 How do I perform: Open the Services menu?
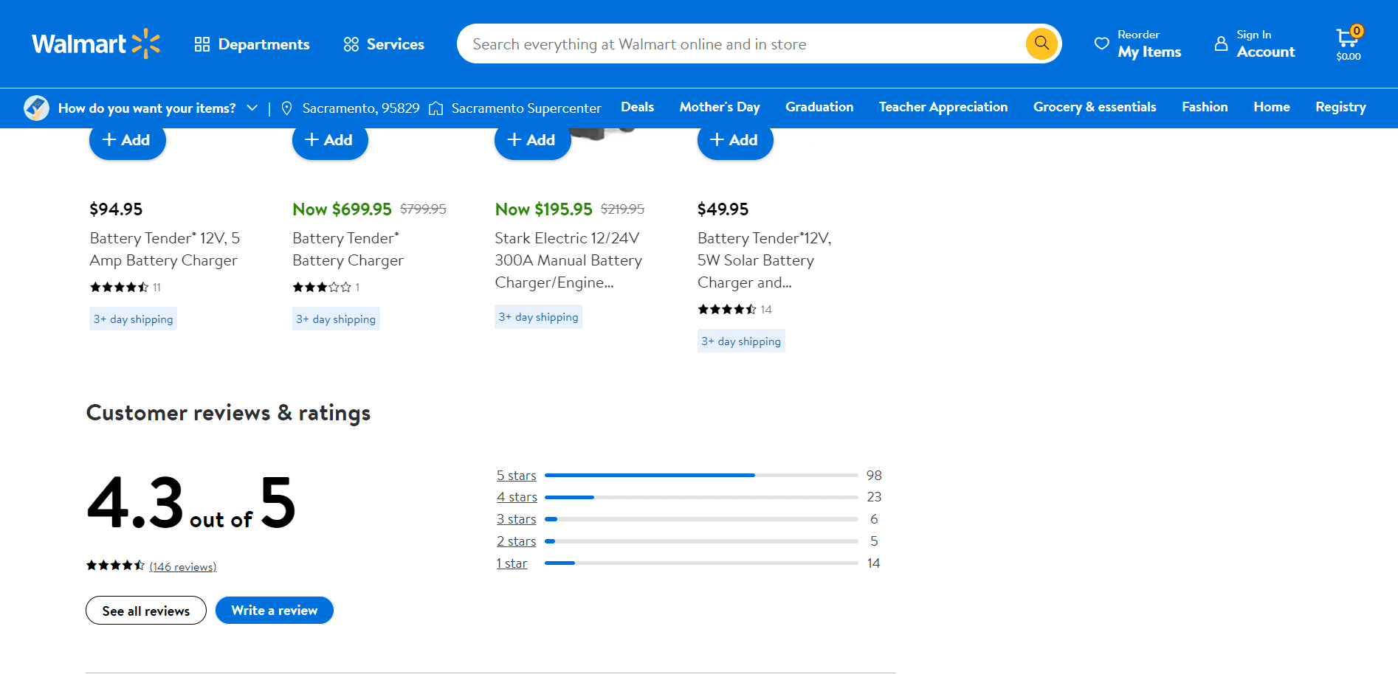(384, 44)
